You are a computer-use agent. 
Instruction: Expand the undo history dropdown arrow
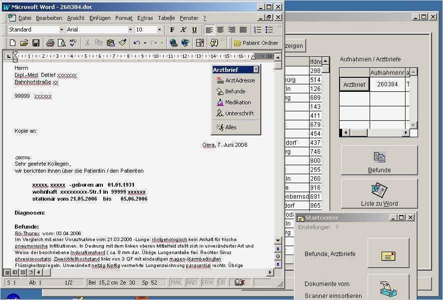(x=145, y=43)
